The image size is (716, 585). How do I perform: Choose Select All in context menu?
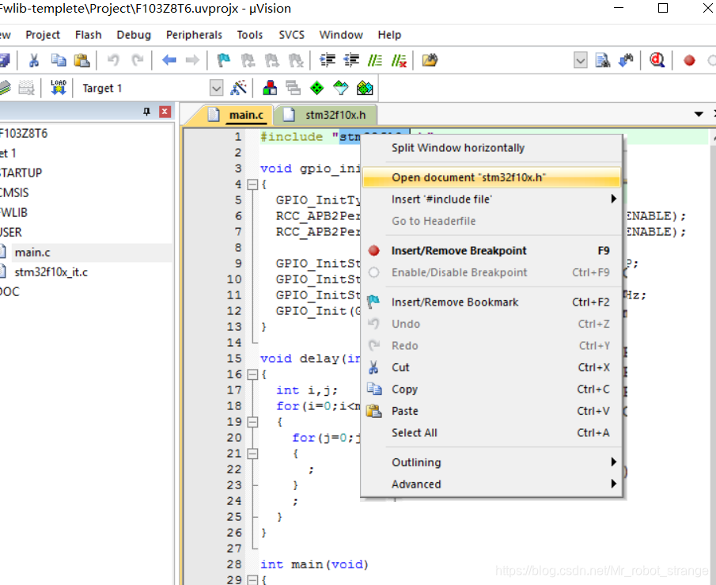(491, 433)
